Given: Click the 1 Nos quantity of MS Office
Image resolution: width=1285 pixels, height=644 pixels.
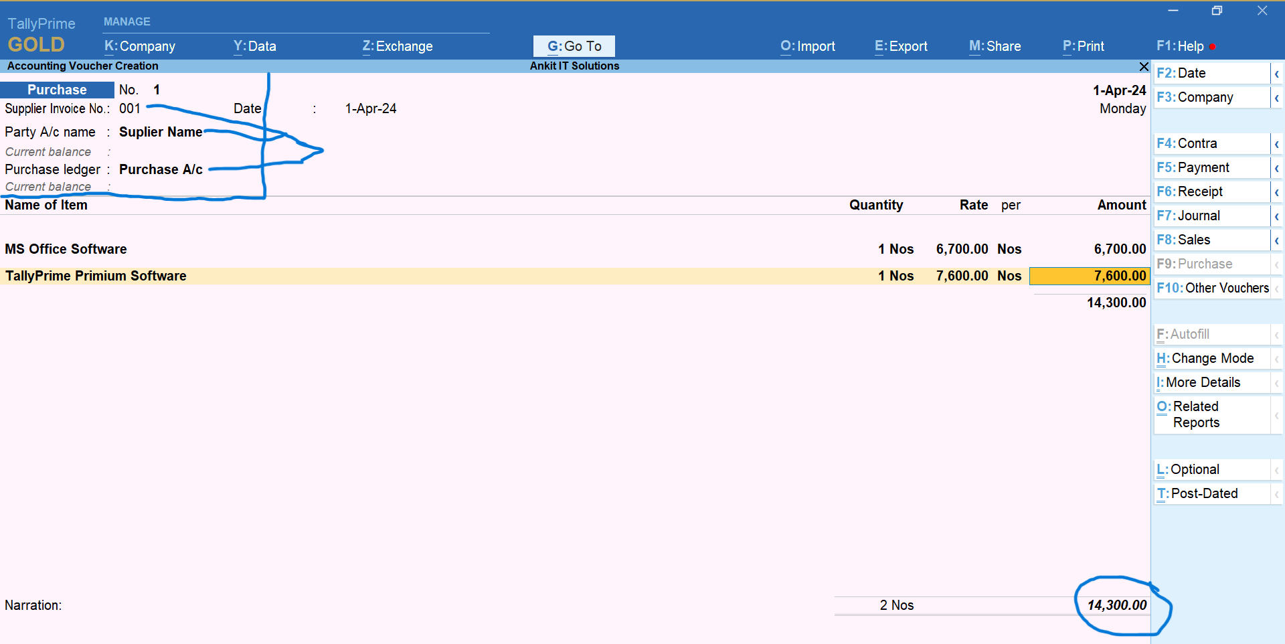Looking at the screenshot, I should point(896,249).
